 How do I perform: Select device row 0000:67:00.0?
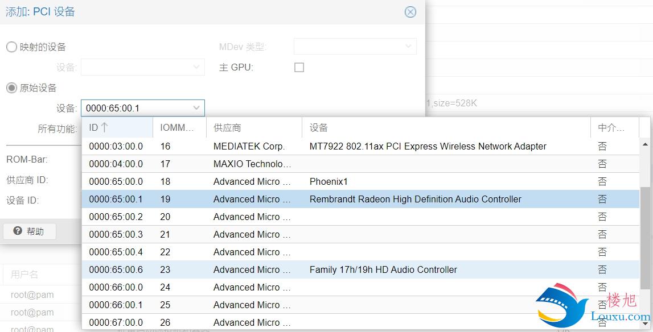[x=360, y=322]
